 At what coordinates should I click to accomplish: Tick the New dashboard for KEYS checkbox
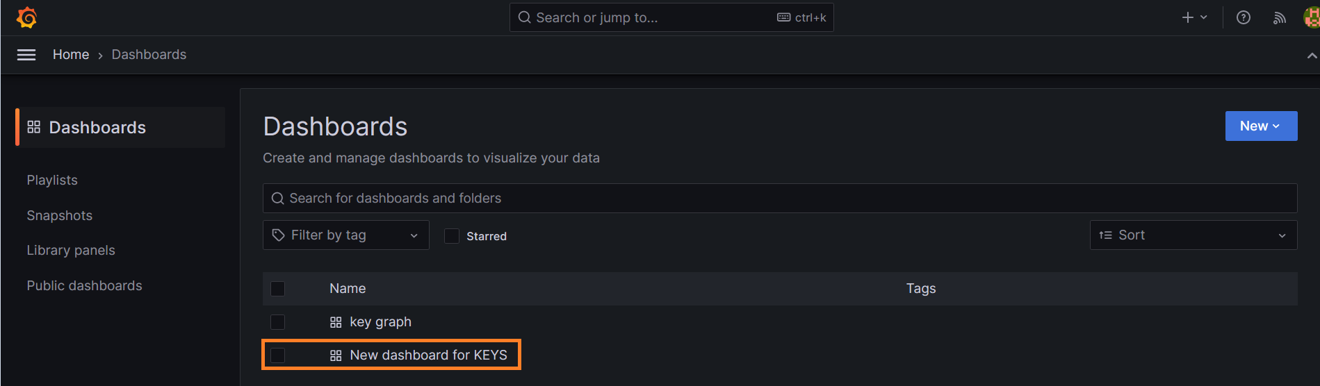[277, 355]
